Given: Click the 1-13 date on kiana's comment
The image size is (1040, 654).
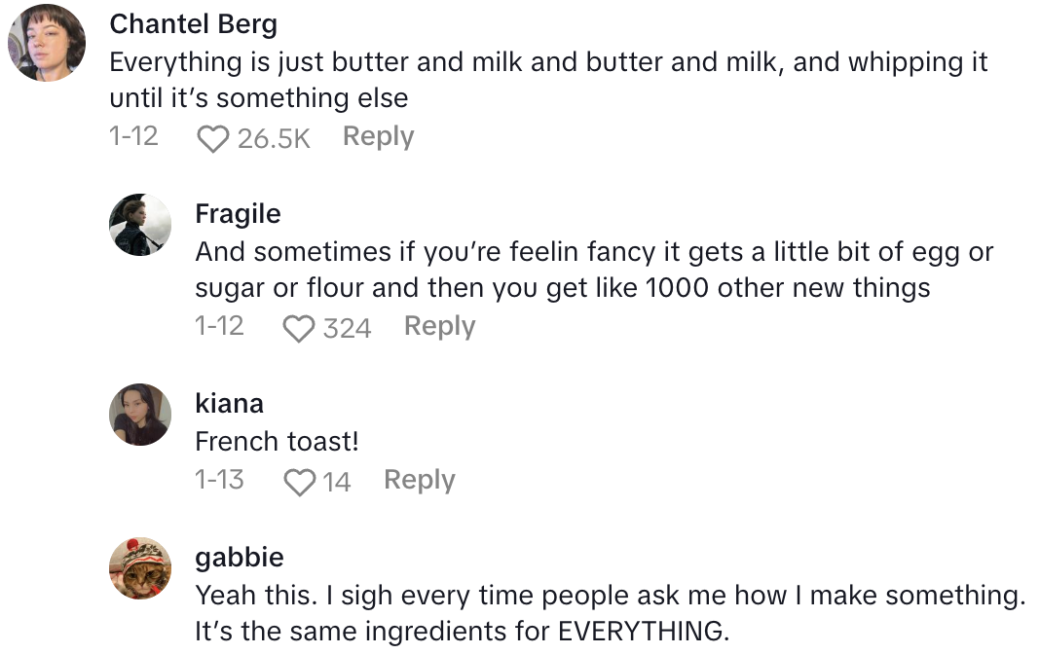Looking at the screenshot, I should click(x=219, y=480).
